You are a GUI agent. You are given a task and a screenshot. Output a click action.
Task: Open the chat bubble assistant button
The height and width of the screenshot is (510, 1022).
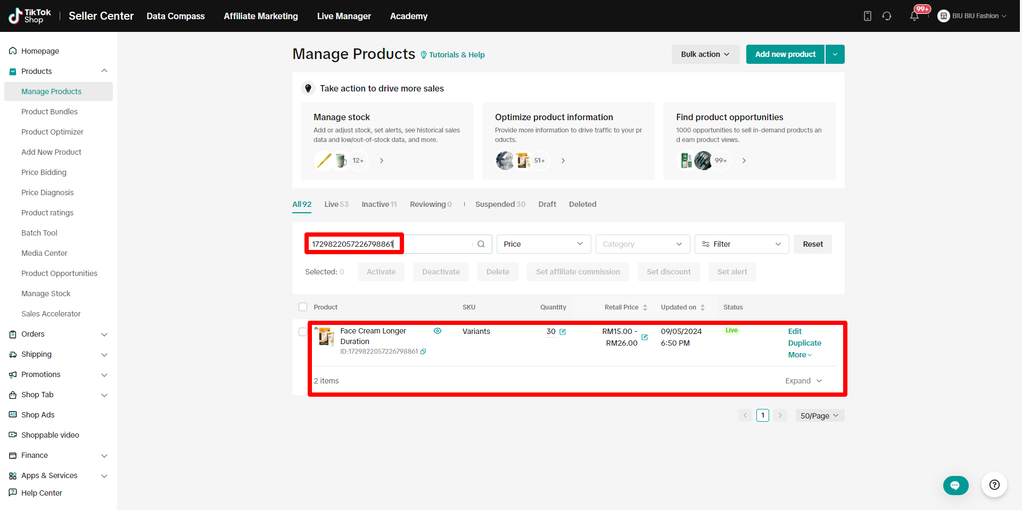click(x=955, y=485)
